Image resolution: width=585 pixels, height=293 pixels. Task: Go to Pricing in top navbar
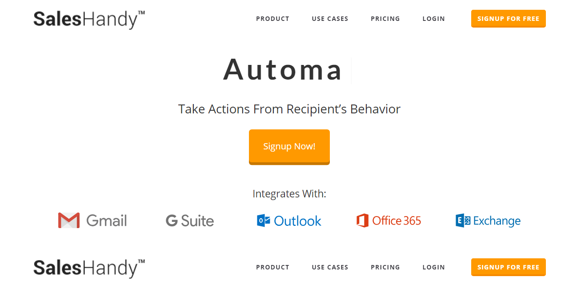(x=385, y=19)
